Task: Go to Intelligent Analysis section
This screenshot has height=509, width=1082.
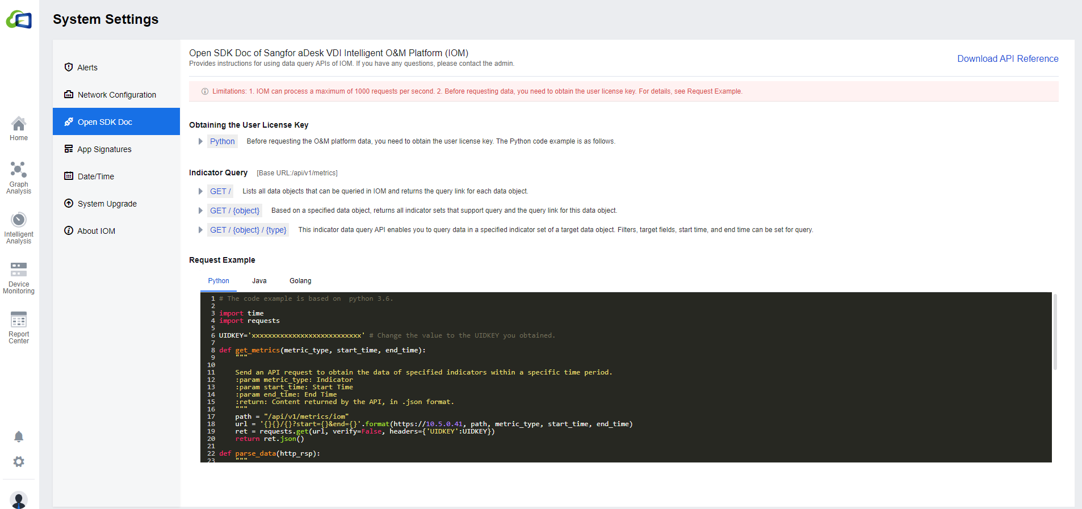Action: 19,228
